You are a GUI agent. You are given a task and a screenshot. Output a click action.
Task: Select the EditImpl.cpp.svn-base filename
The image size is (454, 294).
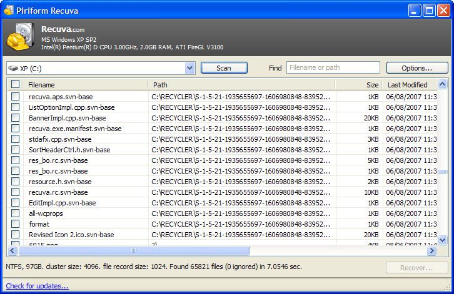click(63, 203)
